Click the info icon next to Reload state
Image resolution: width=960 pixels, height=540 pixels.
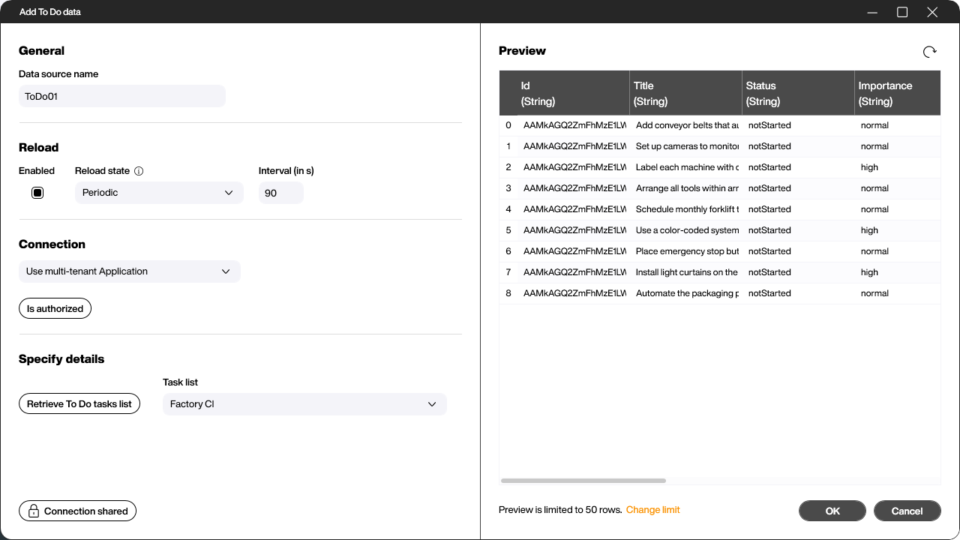coord(139,171)
